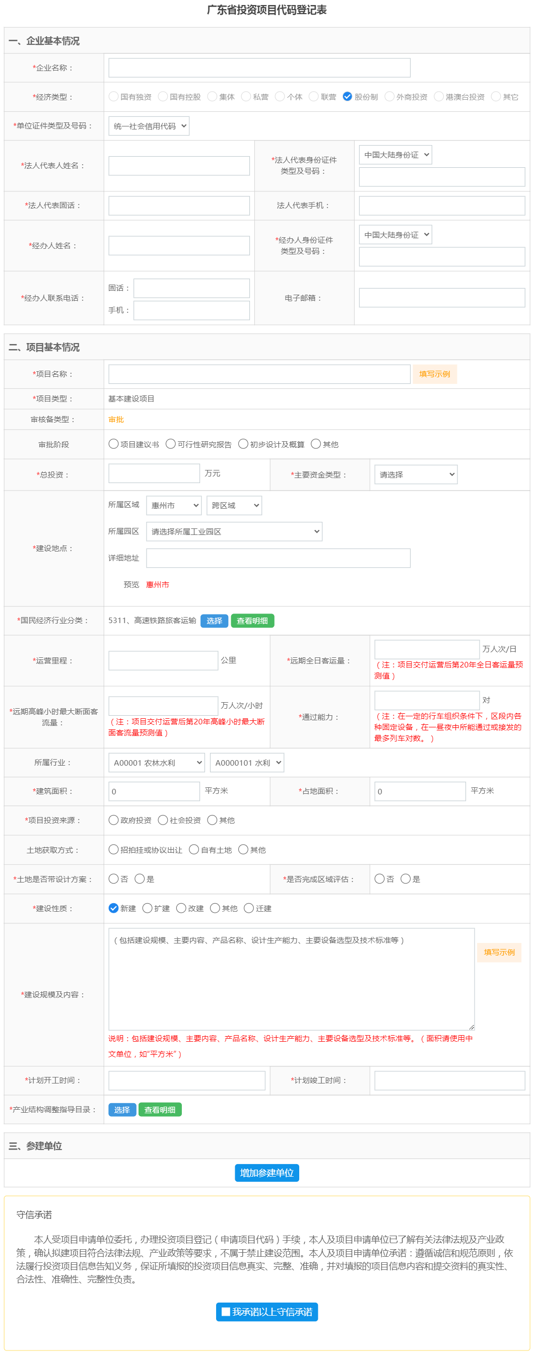537x1355 pixels.
Task: Expand the 请选择所属工业园区 dropdown
Action: 234,531
